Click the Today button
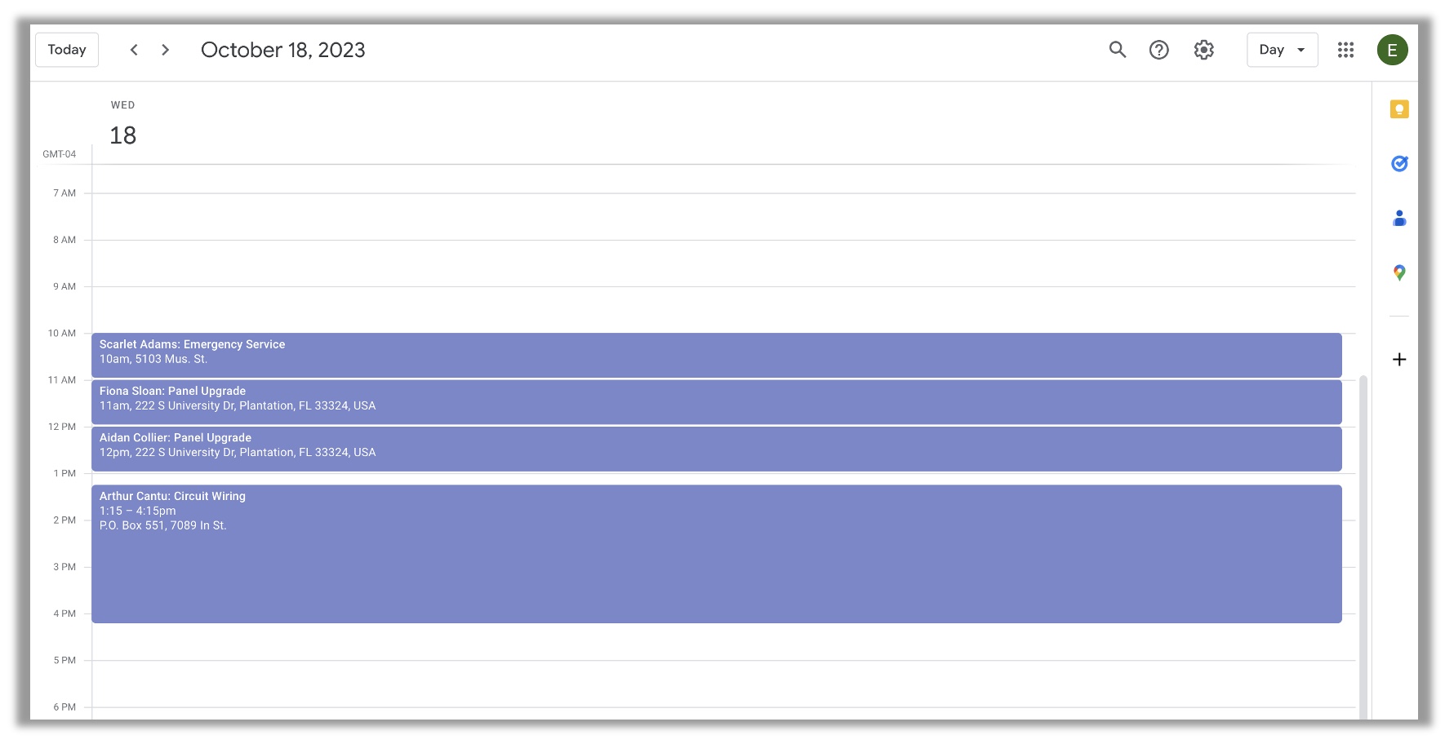Screen dimensions: 1445x744 pos(67,50)
